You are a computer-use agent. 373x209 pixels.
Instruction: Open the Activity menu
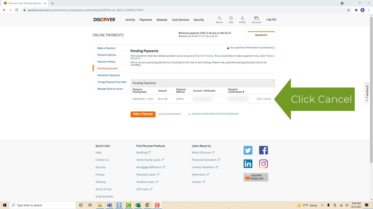click(x=130, y=20)
